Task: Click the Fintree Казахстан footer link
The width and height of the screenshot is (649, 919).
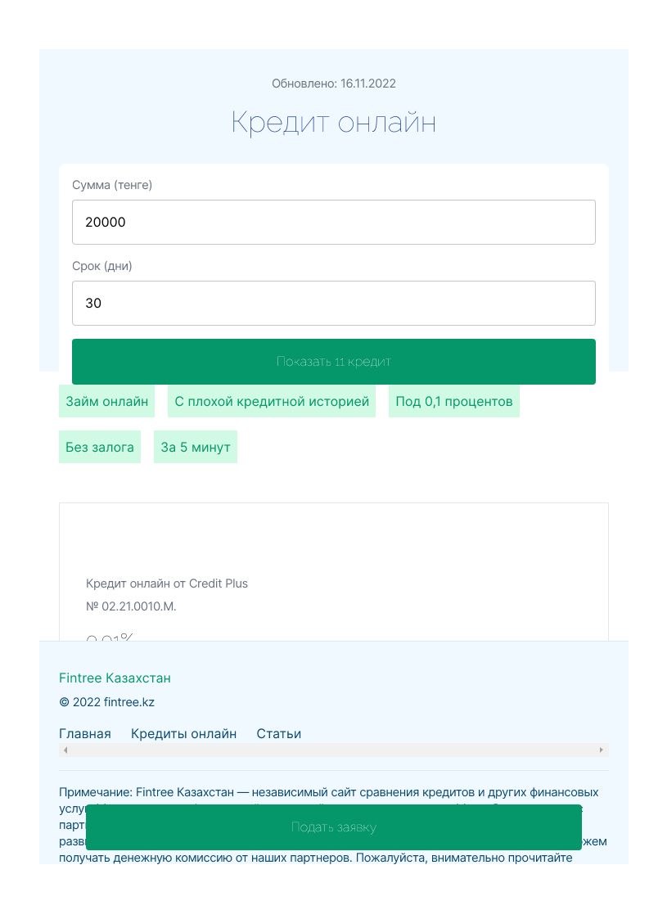Action: pyautogui.click(x=115, y=678)
